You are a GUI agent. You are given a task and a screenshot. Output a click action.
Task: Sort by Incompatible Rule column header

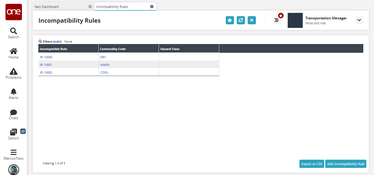68,49
